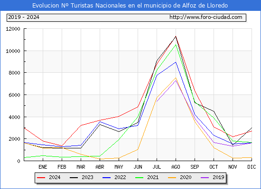Click the MAY month axis label
This screenshot has height=189, width=261.
click(x=119, y=167)
